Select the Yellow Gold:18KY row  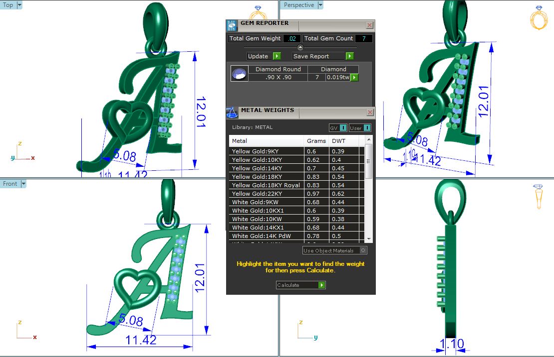267,177
